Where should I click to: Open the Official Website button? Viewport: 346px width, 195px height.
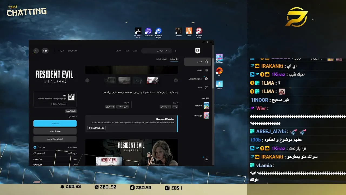(97, 128)
